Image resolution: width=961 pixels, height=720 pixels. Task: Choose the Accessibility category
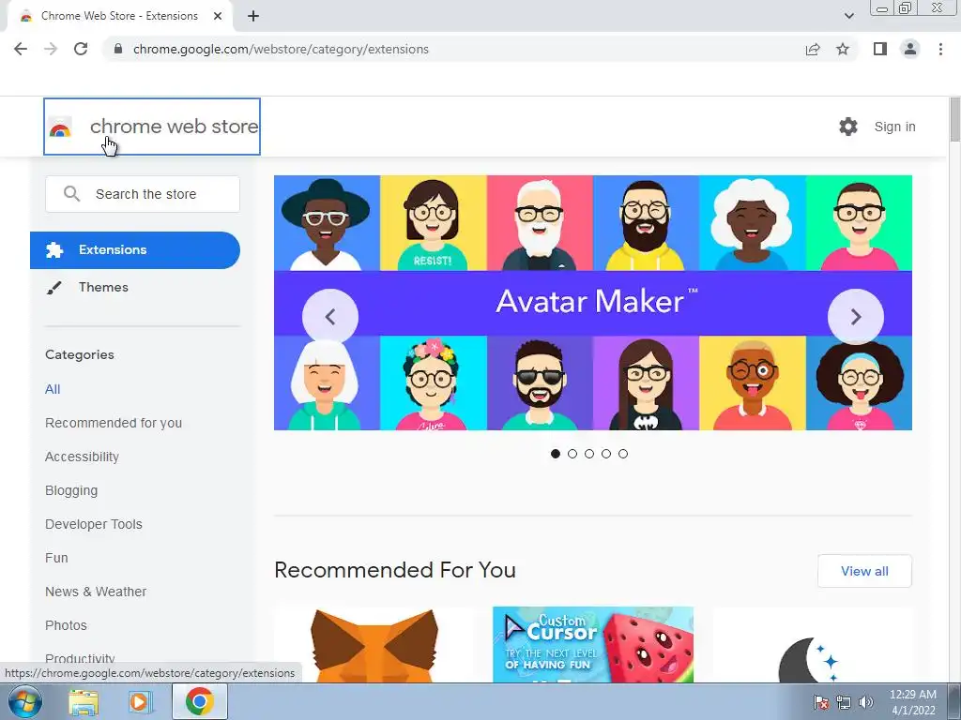point(83,457)
